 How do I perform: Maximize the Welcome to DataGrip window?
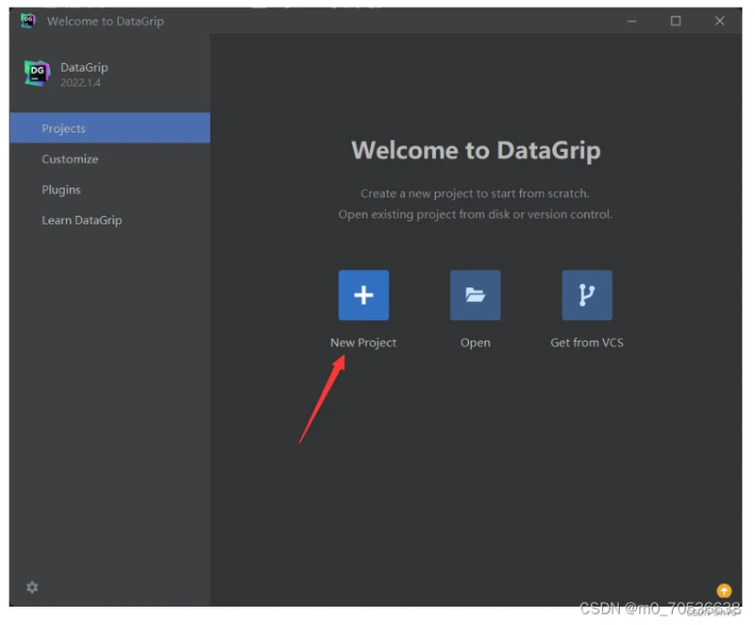[676, 21]
